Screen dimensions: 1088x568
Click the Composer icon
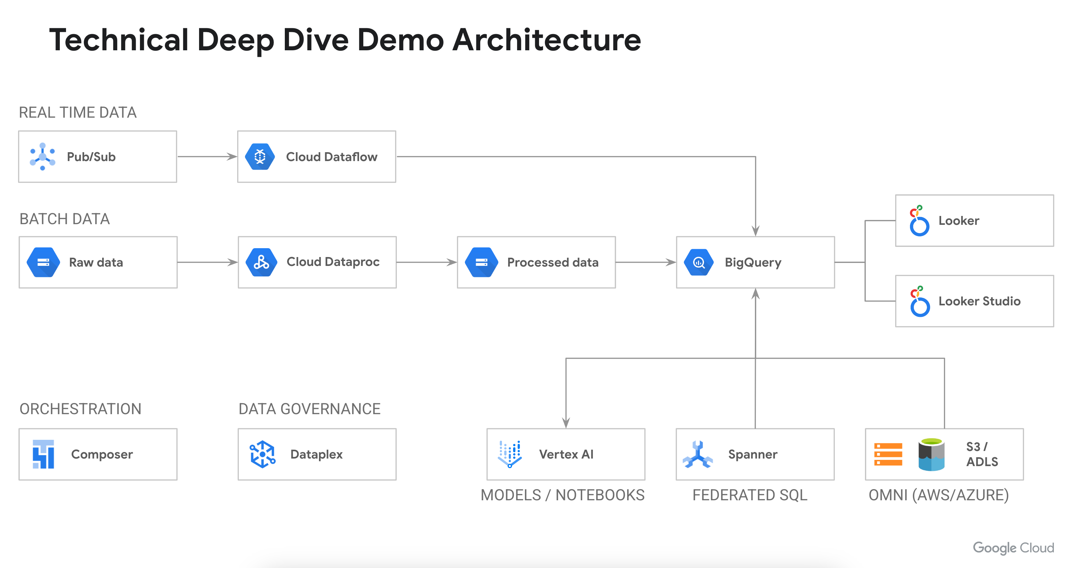(x=43, y=454)
